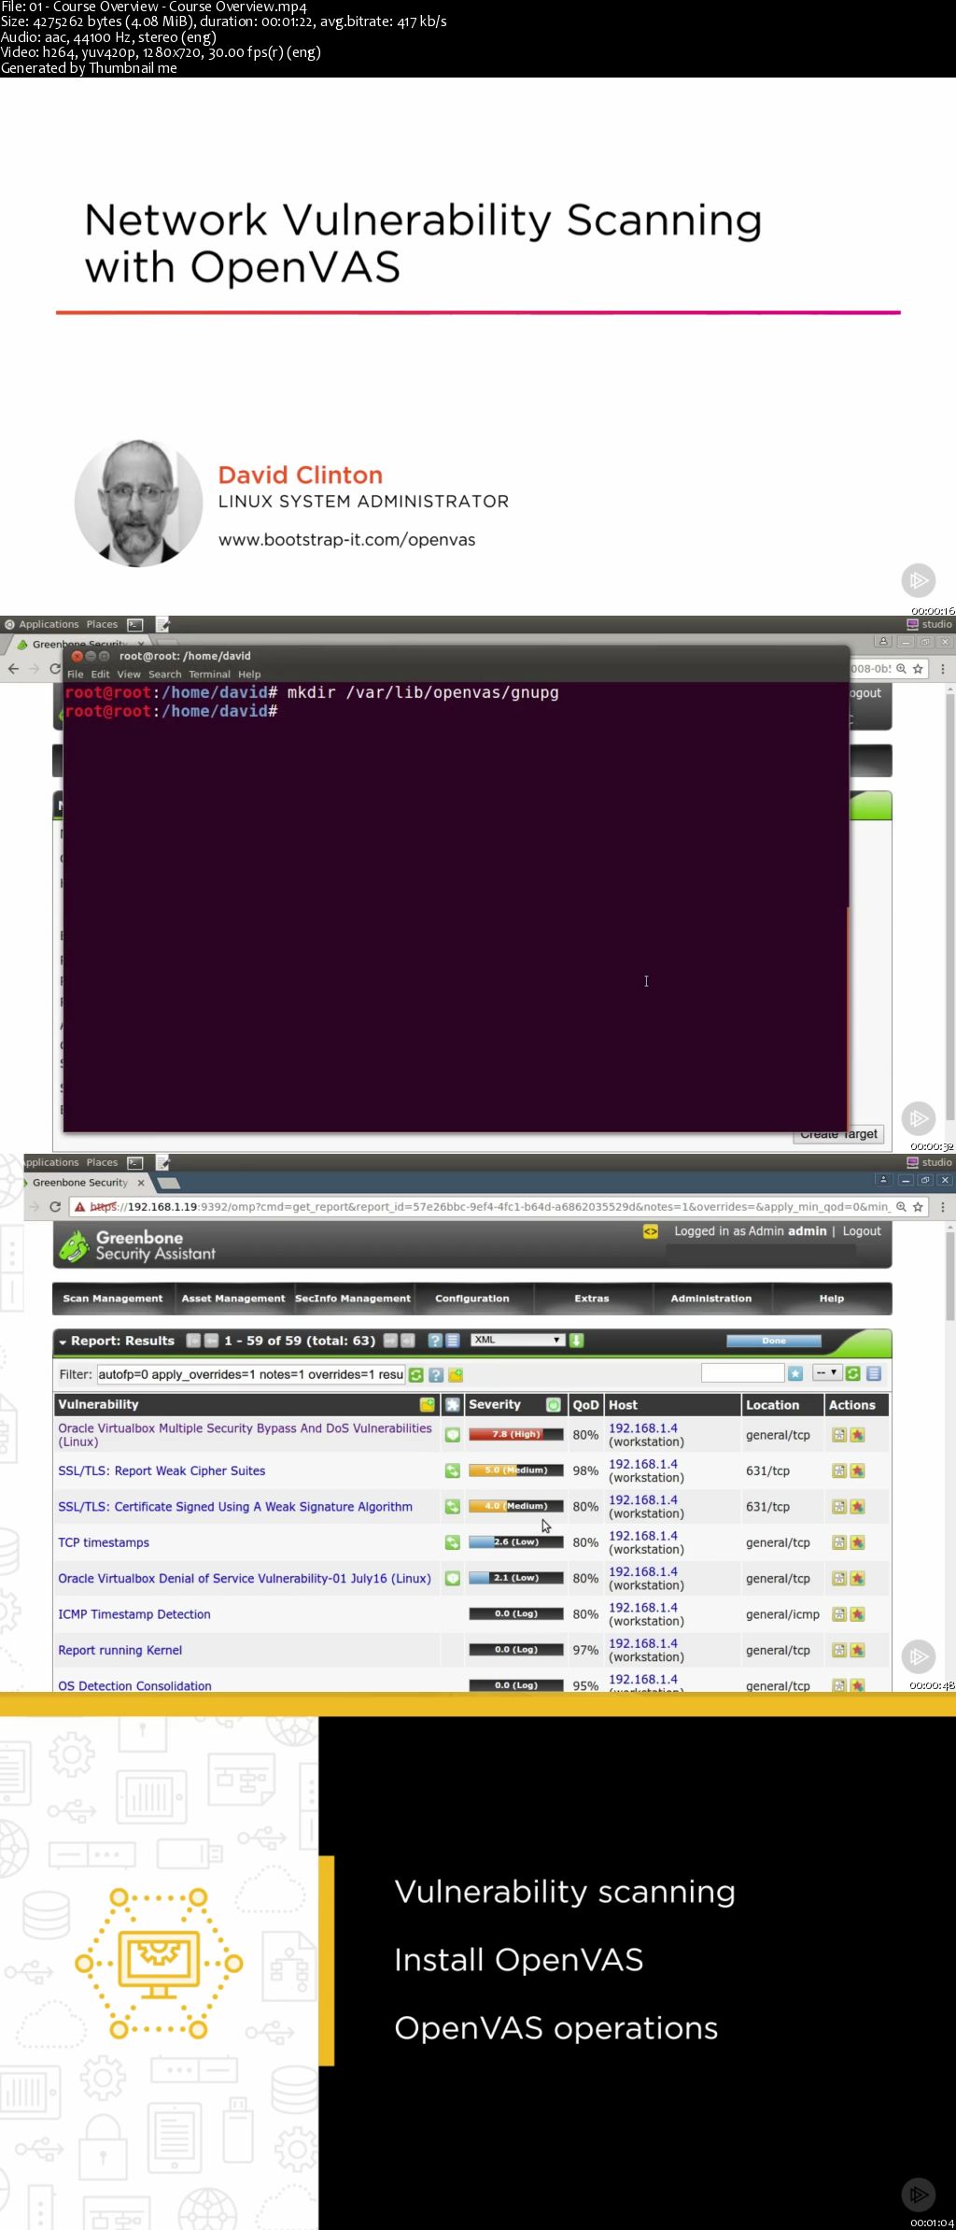Open the Configuration menu in Greenbone
This screenshot has width=956, height=2230.
click(x=472, y=1299)
